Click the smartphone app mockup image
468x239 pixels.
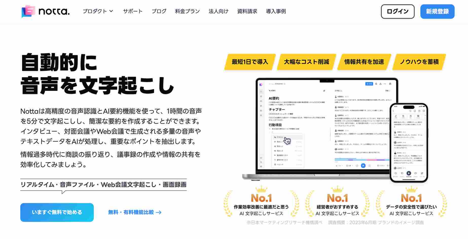409,143
